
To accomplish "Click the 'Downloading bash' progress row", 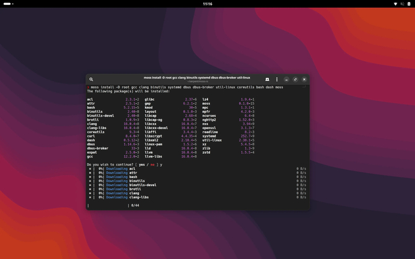I will [x=198, y=177].
